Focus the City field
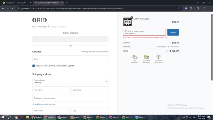 click(x=90, y=111)
